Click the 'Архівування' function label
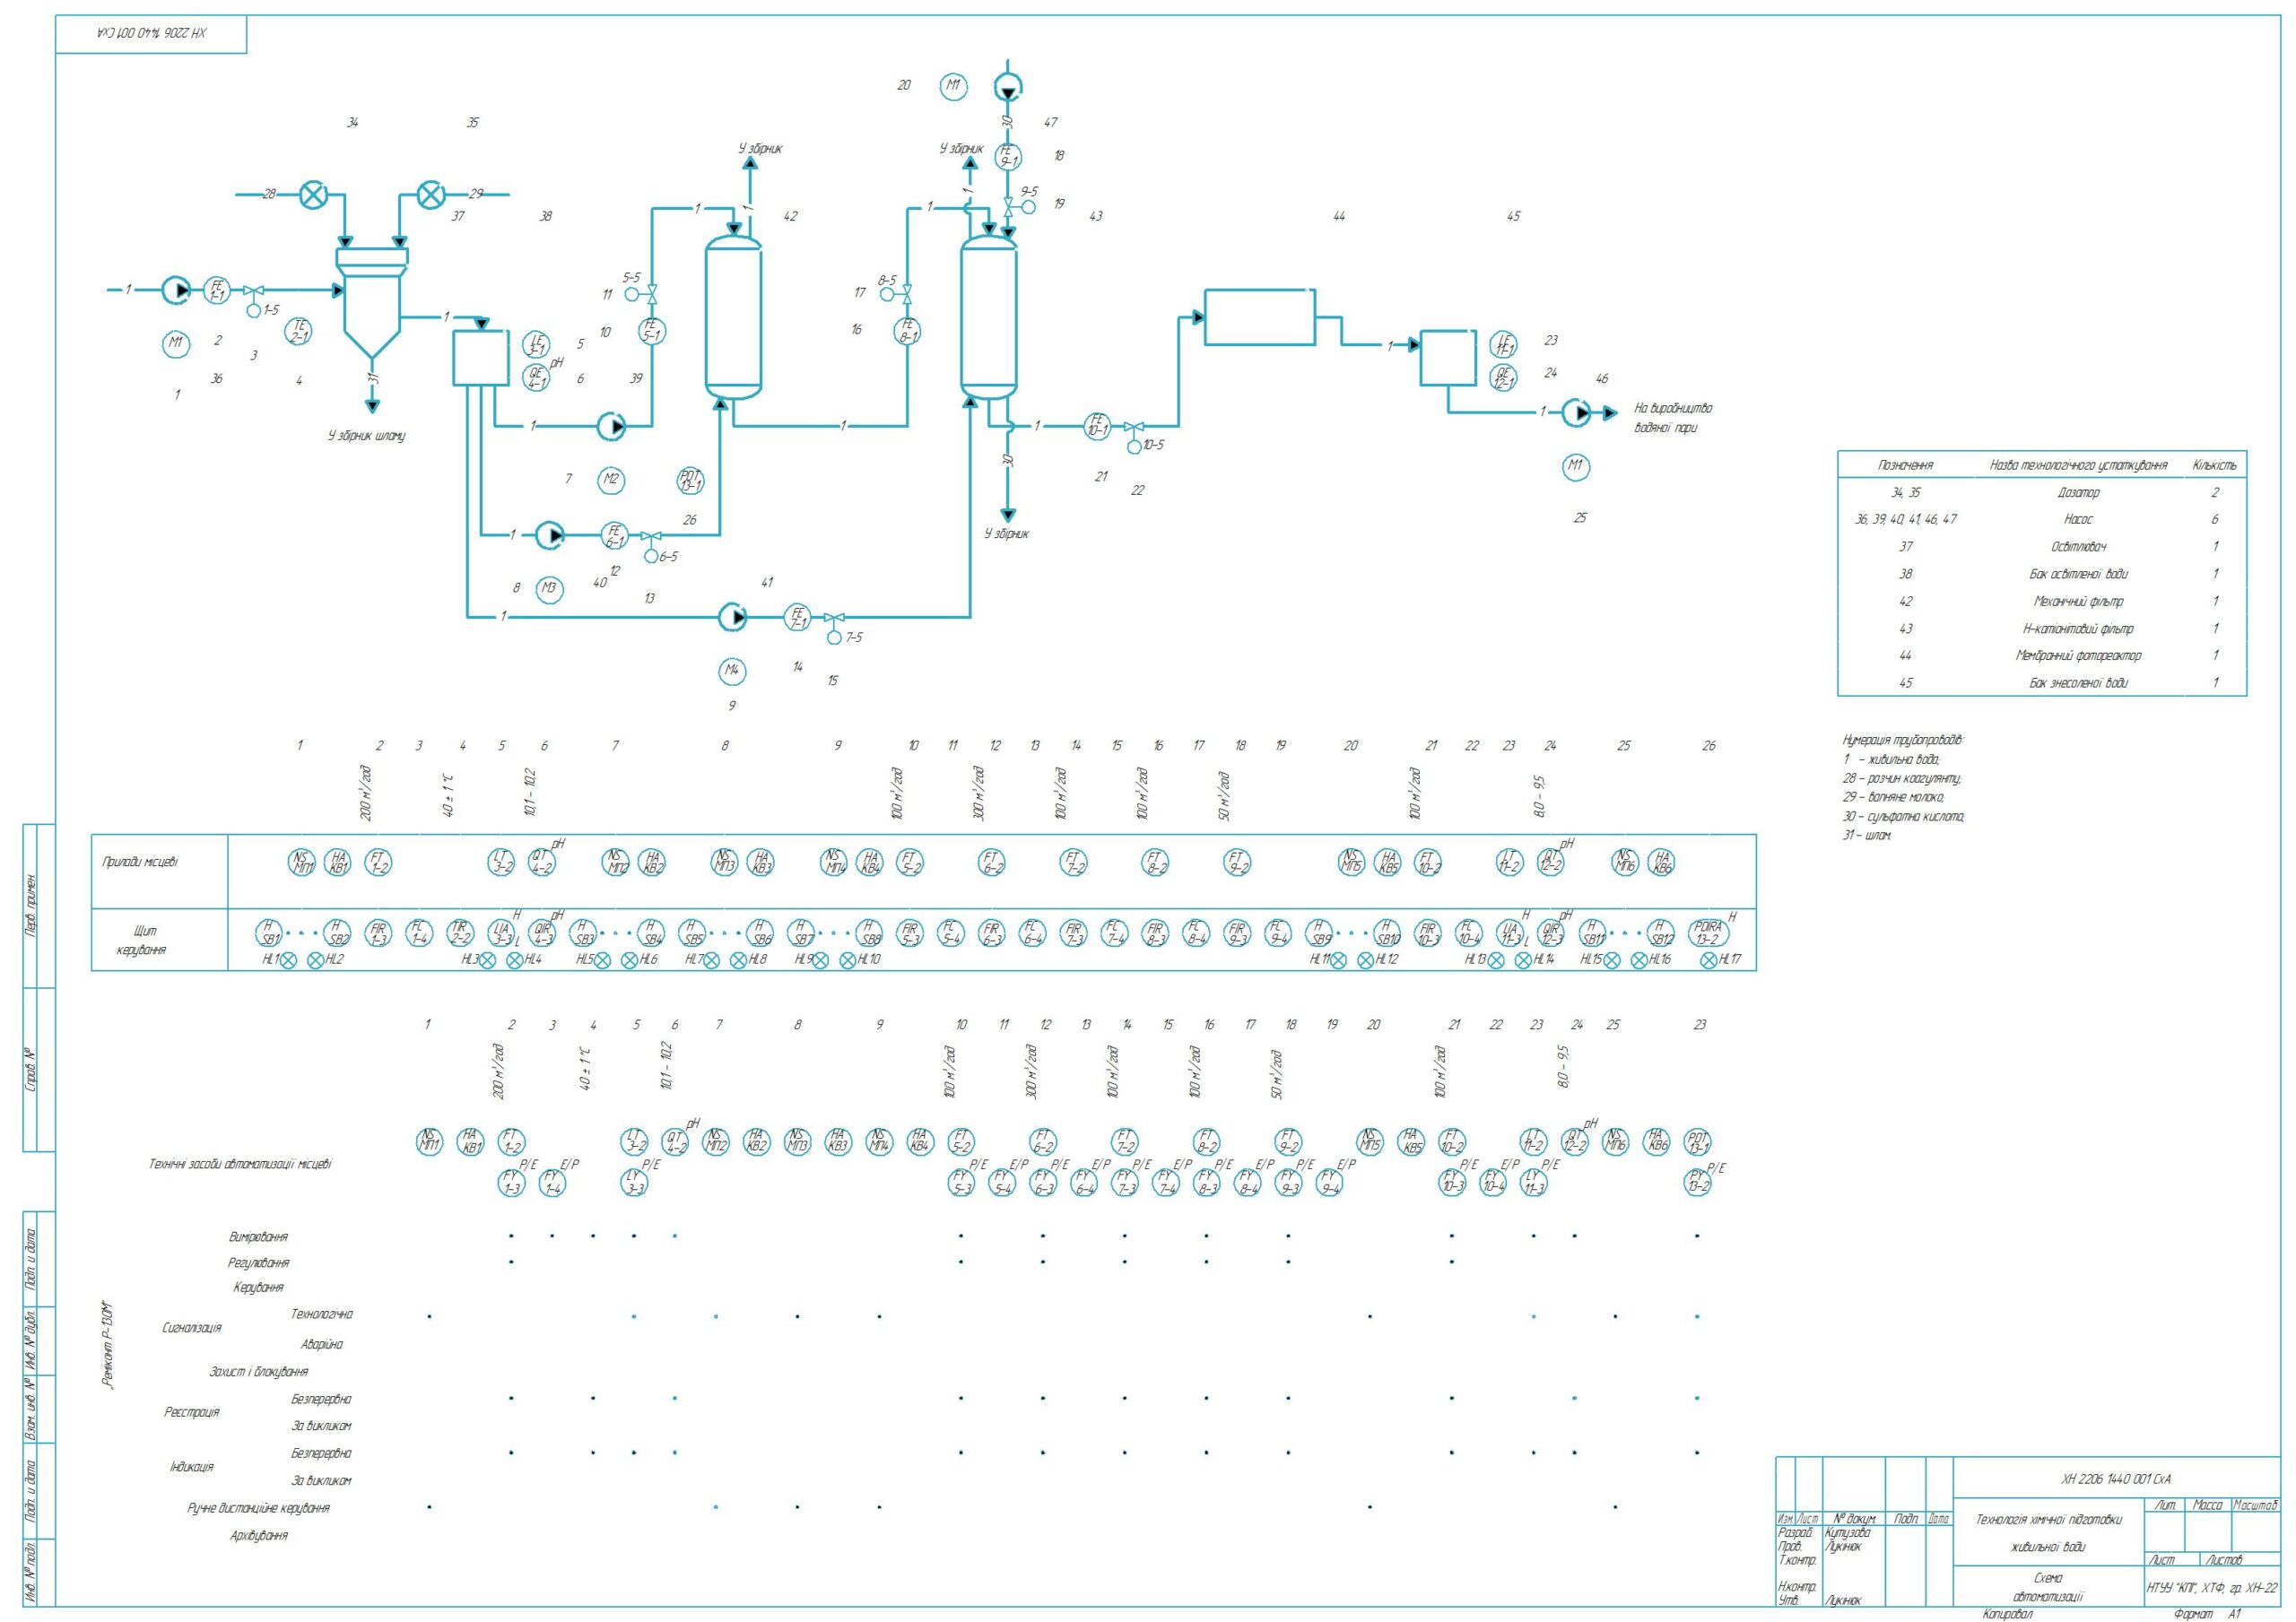The height and width of the screenshot is (1622, 2296). pos(258,1535)
